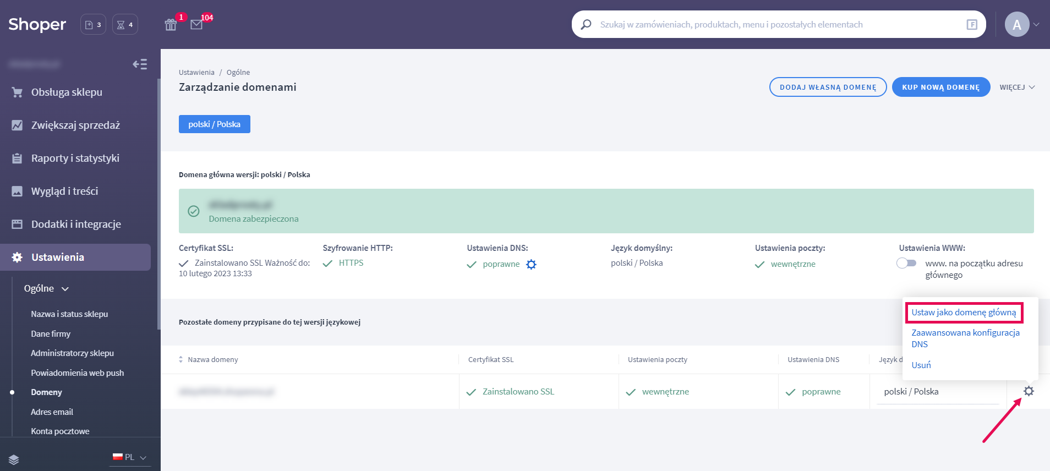Screen dimensions: 1050x471
Task: Open DNS settings gear next to poprawne
Action: click(x=531, y=264)
